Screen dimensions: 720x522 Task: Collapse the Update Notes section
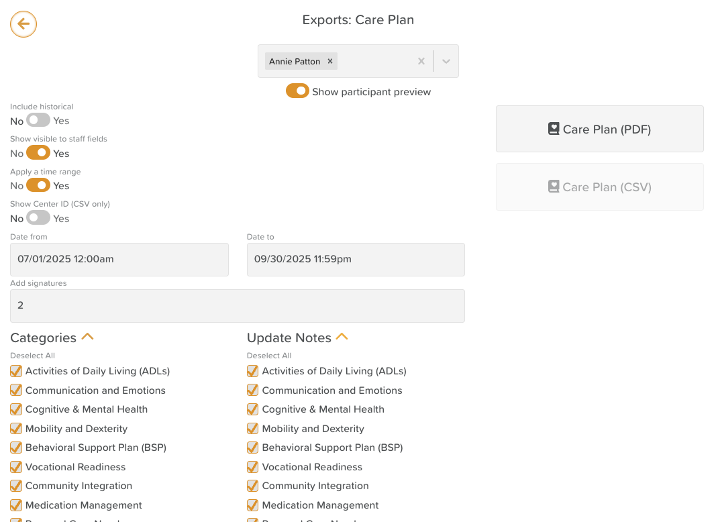coord(342,337)
